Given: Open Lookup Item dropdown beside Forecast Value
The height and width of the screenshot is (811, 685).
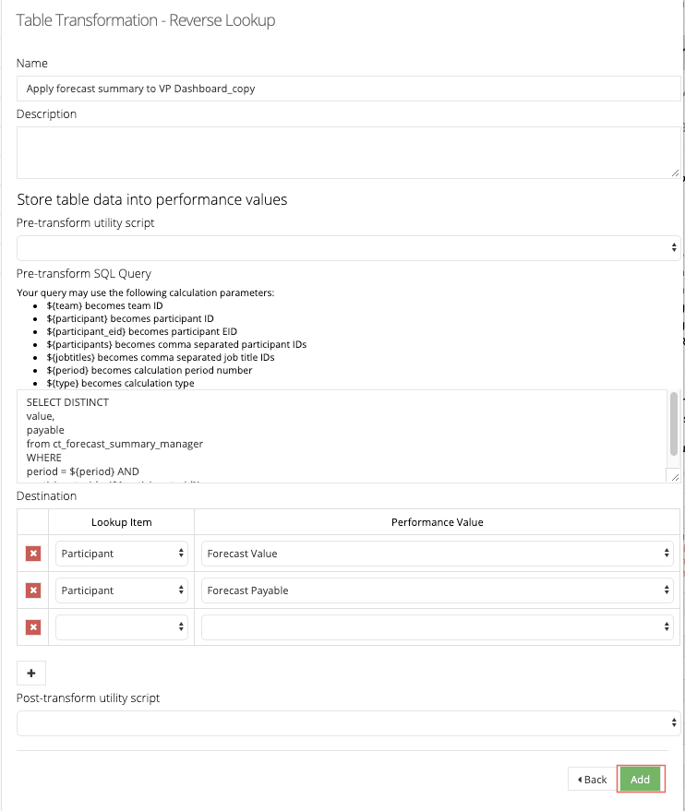Looking at the screenshot, I should pos(122,554).
